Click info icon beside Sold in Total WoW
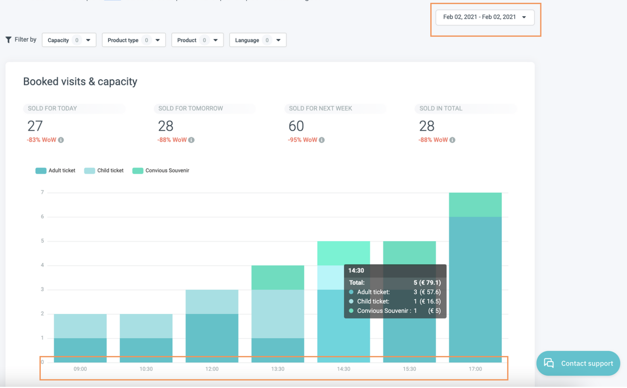 452,140
